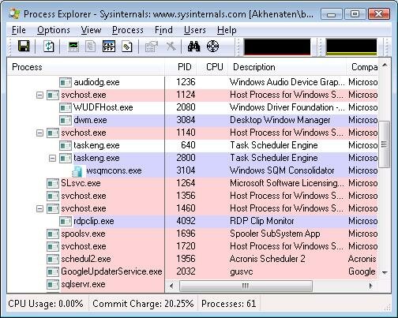Sort by the PID column header
This screenshot has width=398, height=318.
185,67
